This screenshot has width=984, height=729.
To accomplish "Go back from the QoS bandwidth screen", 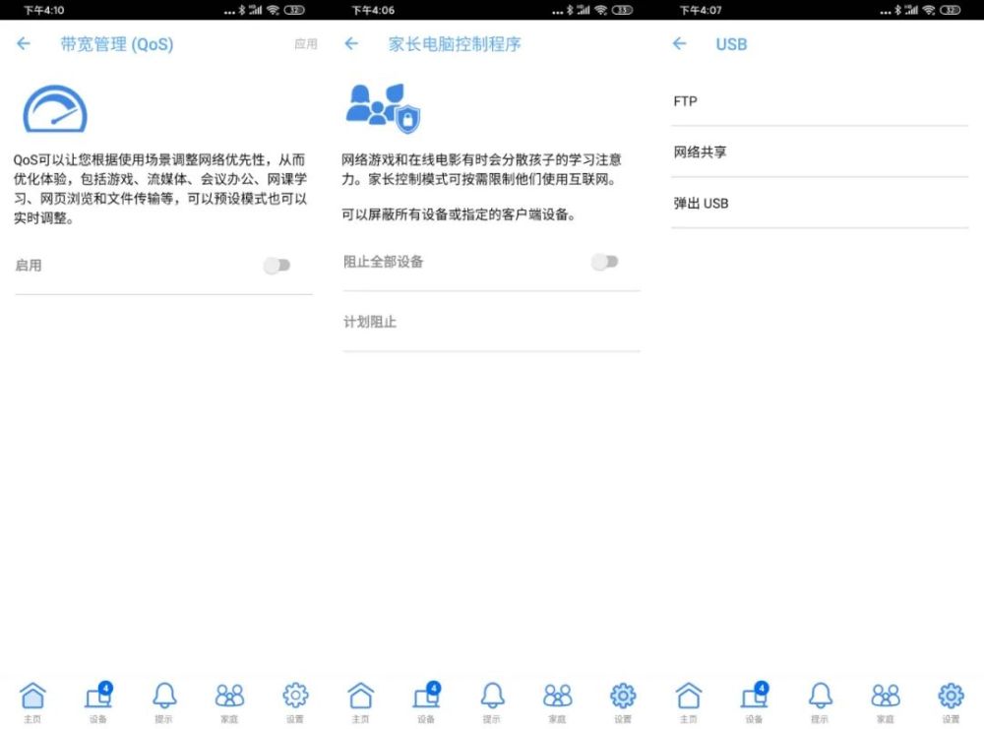I will click(x=24, y=43).
